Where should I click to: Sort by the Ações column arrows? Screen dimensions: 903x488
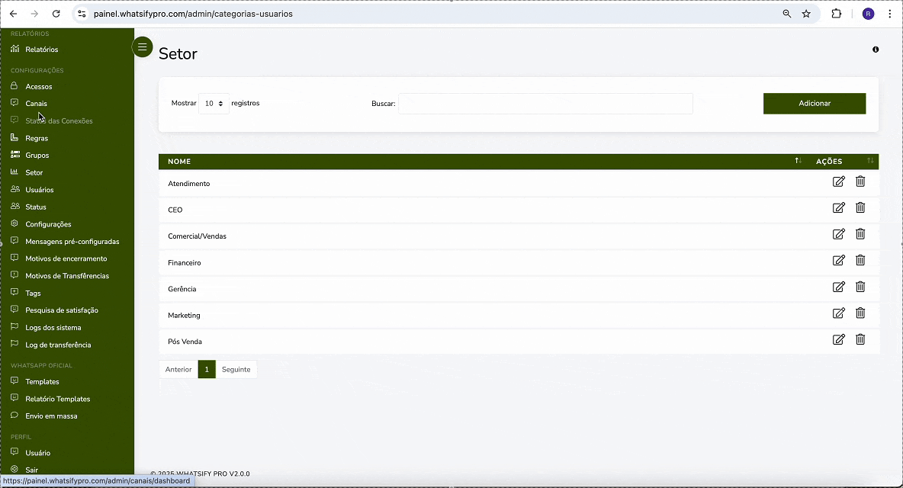(x=870, y=161)
